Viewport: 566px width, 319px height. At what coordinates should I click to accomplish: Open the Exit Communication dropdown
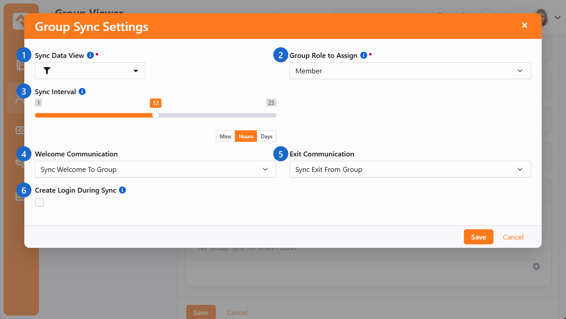click(410, 169)
